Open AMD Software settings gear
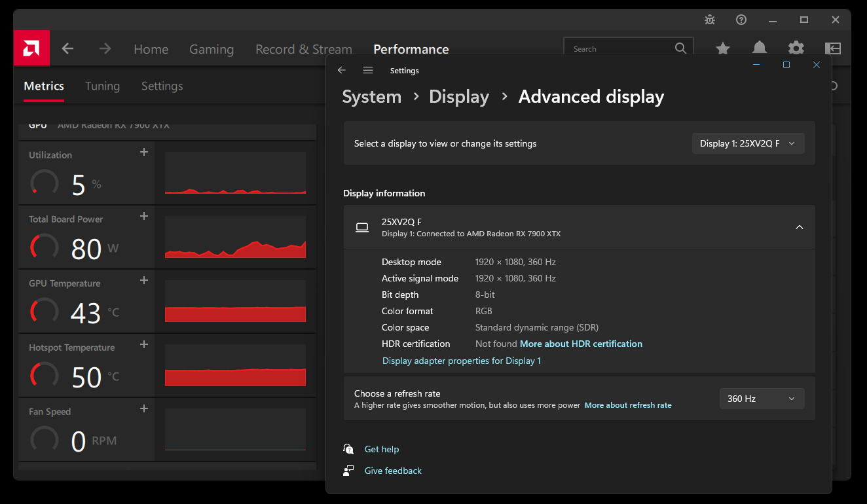The image size is (867, 504). 796,48
